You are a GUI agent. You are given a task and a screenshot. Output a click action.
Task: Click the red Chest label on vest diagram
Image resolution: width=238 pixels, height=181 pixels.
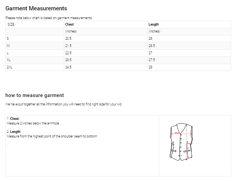pos(176,133)
